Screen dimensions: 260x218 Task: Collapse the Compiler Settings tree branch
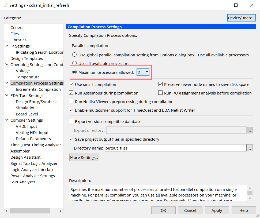7,120
